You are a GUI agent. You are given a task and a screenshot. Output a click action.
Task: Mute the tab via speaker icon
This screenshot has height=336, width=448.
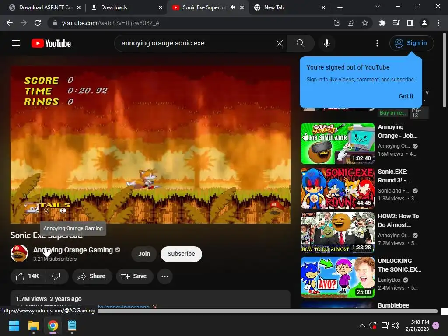233,7
